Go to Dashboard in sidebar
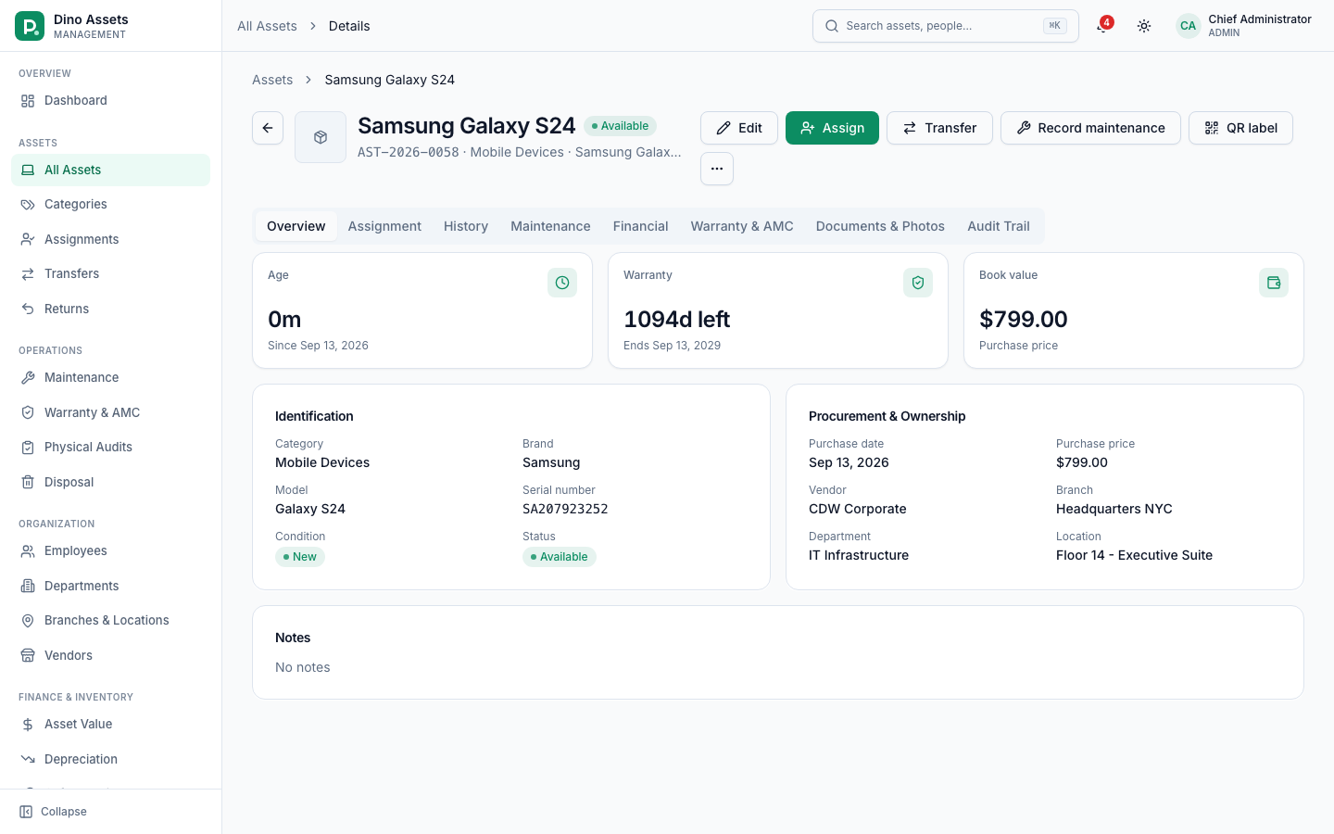Screen dimensions: 1334x834 coord(110,100)
